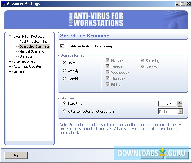The image size is (192, 163).
Task: Toggle the Friday checkbox
Action: click(108, 84)
